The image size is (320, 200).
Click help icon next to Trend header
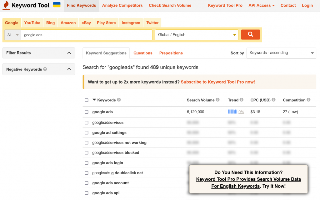(242, 100)
